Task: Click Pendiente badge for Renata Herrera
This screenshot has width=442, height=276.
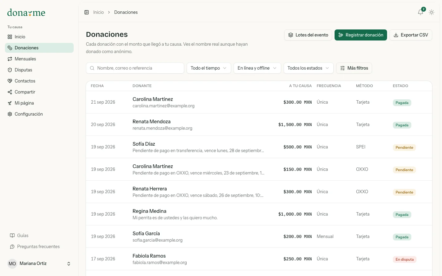Action: pos(404,192)
